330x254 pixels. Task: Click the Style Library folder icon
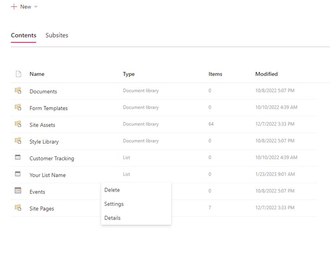[18, 140]
